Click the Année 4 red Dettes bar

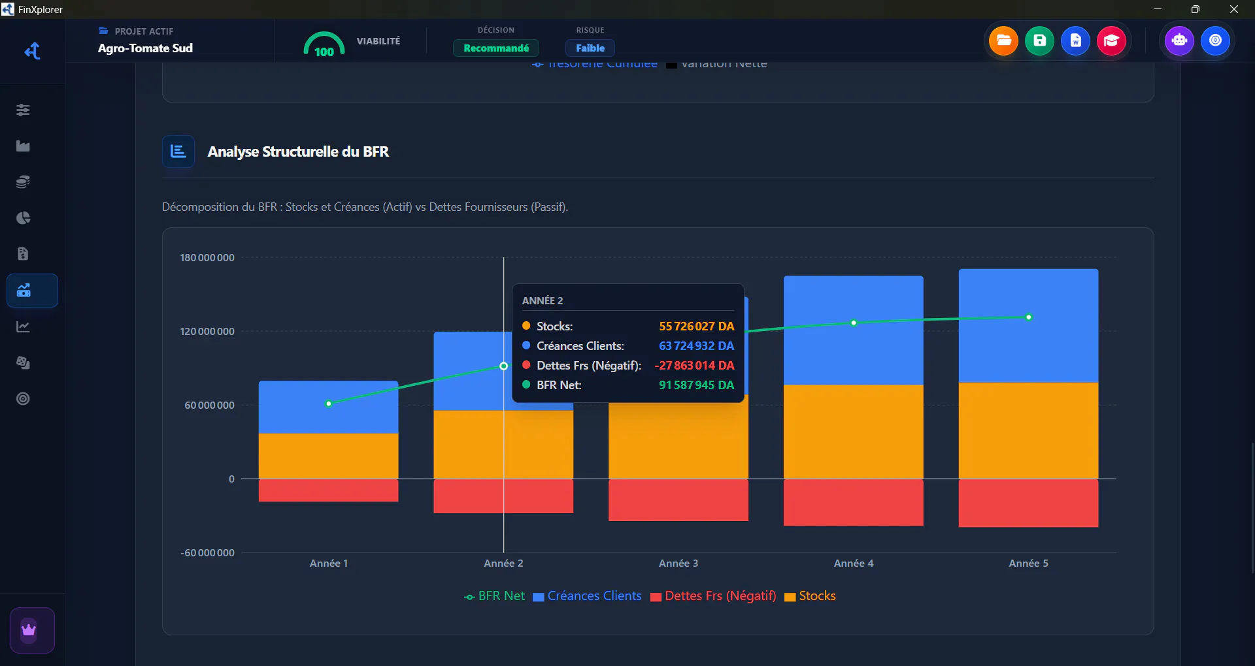853,502
